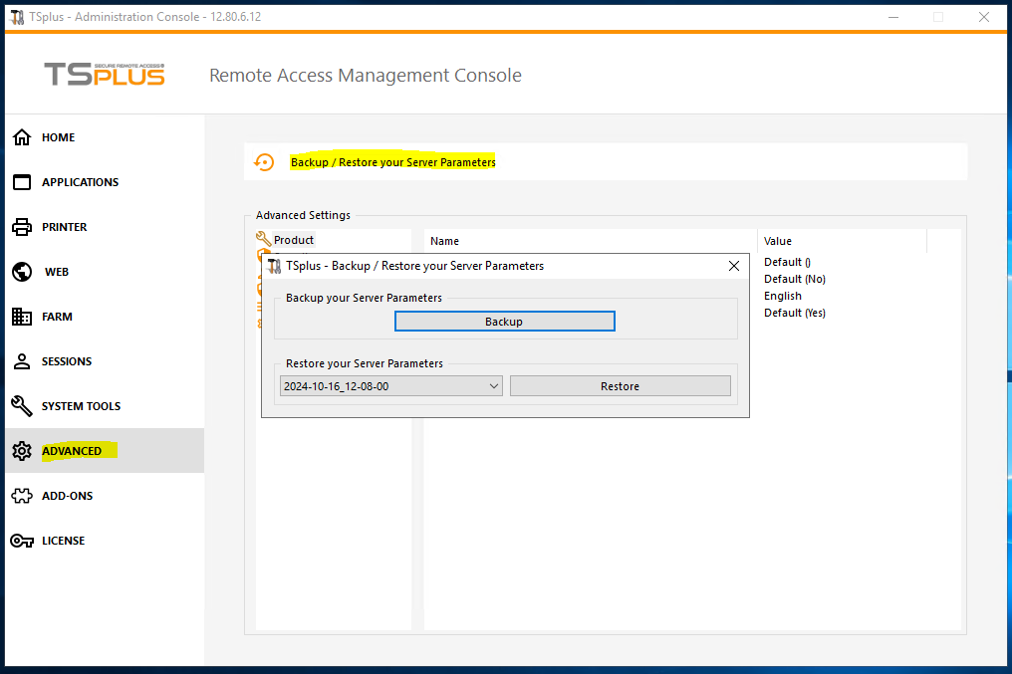Viewport: 1012px width, 674px height.
Task: Click the Add-ons puzzle piece icon
Action: point(22,496)
